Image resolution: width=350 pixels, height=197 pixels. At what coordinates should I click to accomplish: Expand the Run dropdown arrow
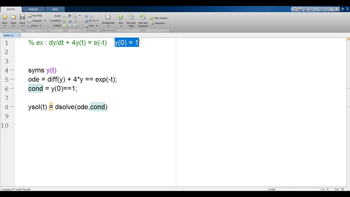coord(121,26)
